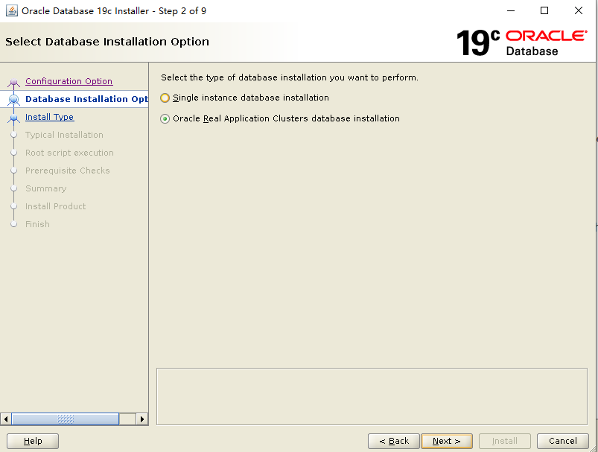Click the Back button
This screenshot has width=598, height=452.
393,441
